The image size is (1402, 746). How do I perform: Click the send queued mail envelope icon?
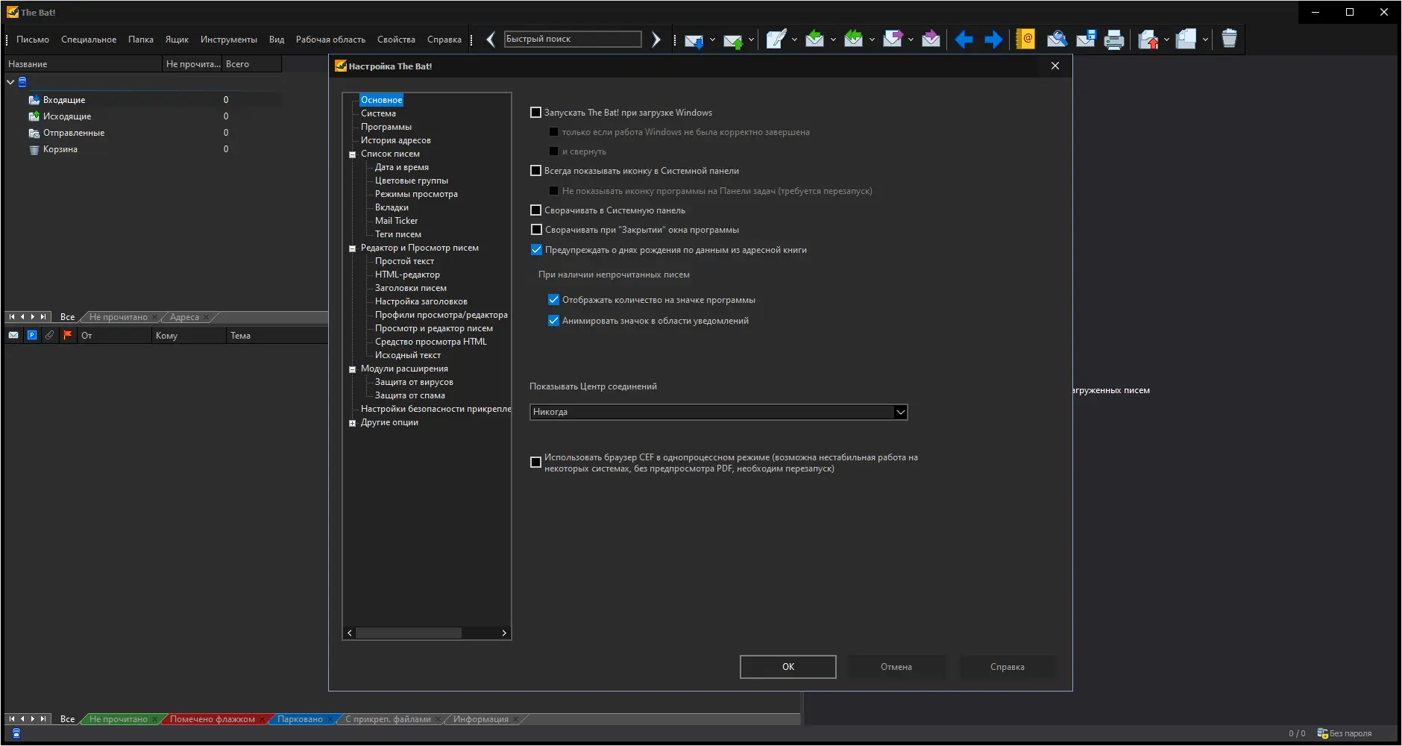(733, 40)
